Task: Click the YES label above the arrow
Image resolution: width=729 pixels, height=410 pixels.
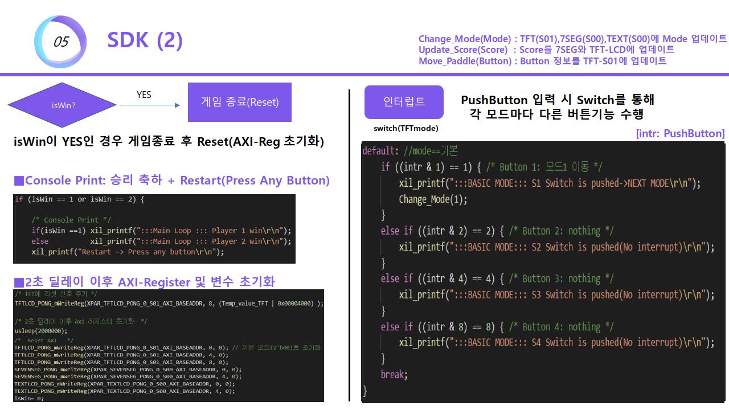Action: click(x=144, y=95)
